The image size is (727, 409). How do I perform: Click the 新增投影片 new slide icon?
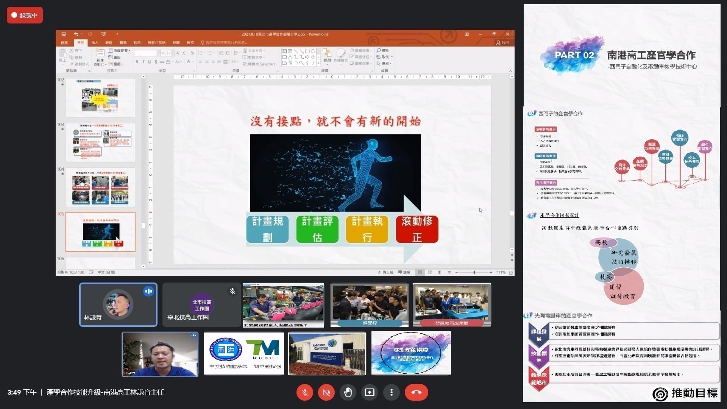(x=100, y=53)
